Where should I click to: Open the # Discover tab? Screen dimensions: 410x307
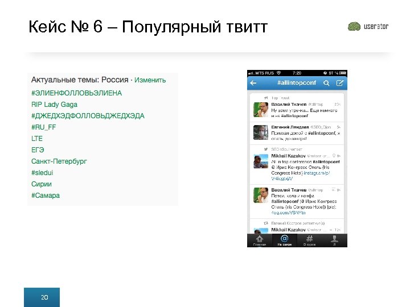[x=310, y=240]
